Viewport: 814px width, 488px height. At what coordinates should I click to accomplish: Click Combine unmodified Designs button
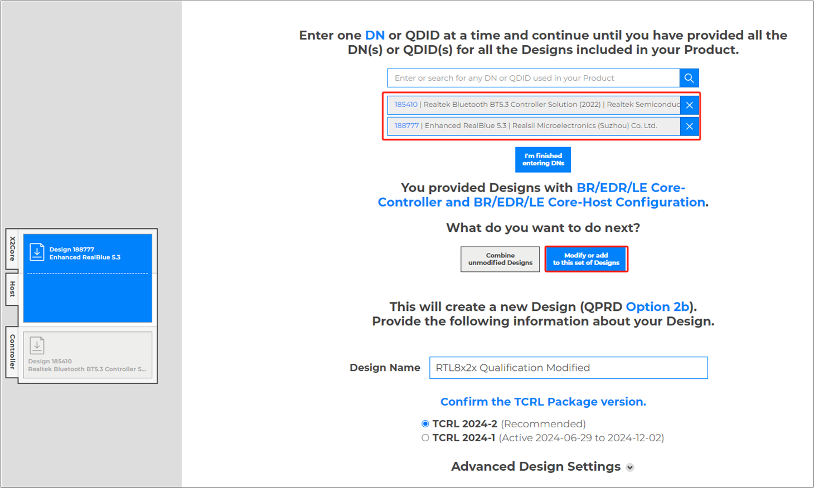[500, 259]
